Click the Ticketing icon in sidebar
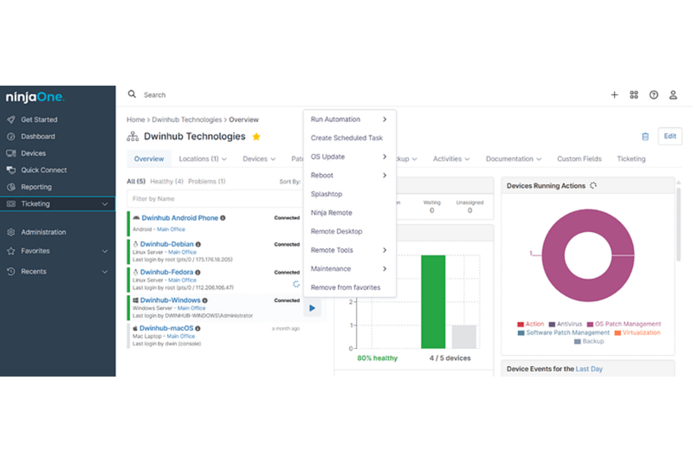 (x=11, y=204)
